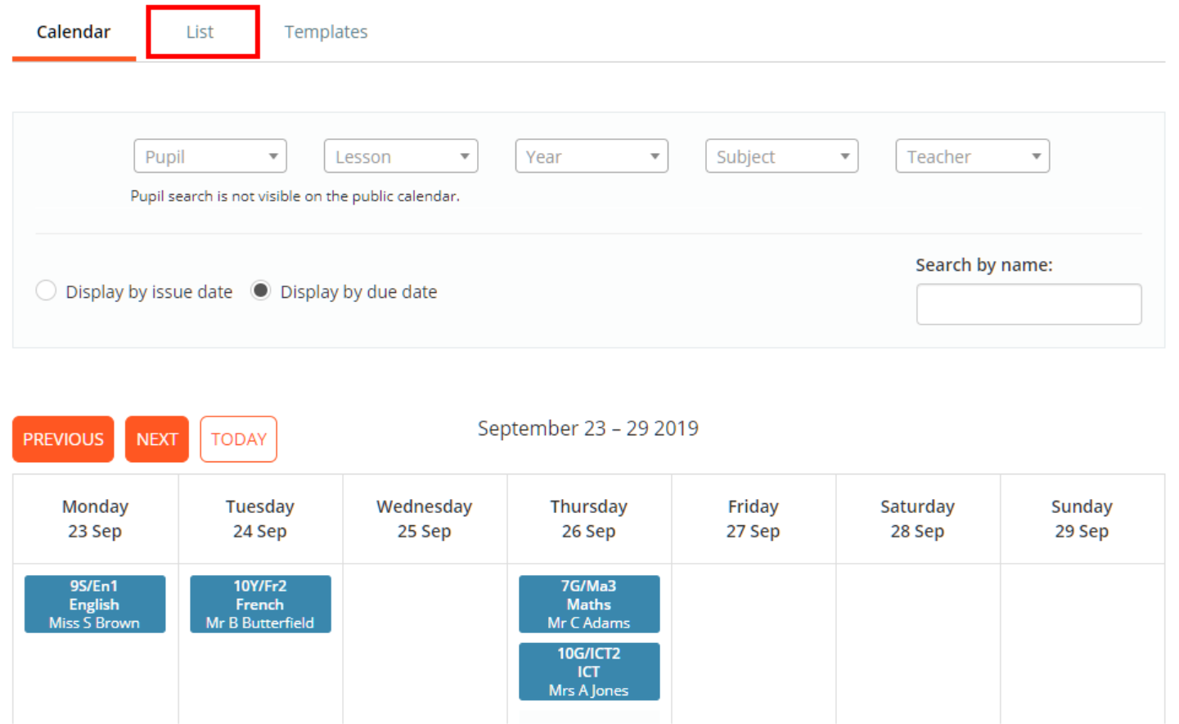
Task: Switch to the List tab
Action: [x=202, y=31]
